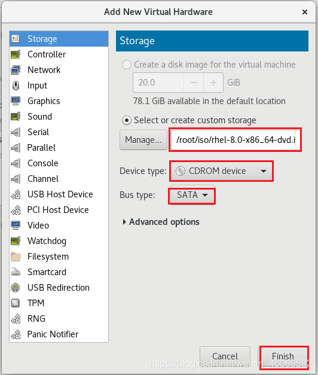Screen dimensions: 318x375
Task: Select the Graphics monitor icon
Action: (16, 101)
